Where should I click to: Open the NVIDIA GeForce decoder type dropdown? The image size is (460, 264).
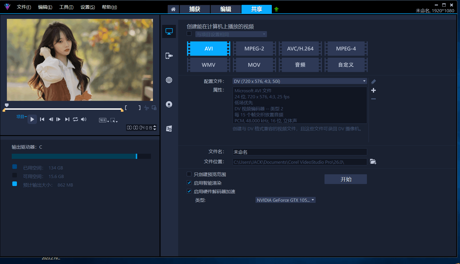(x=285, y=200)
